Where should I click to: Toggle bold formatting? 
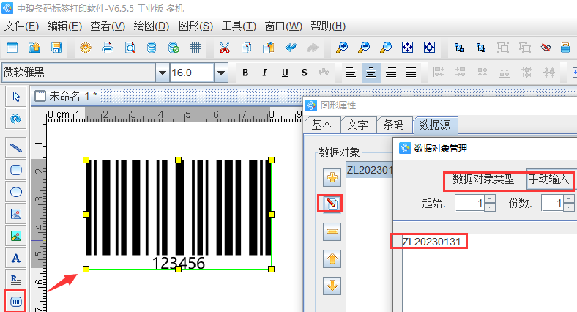tap(245, 73)
